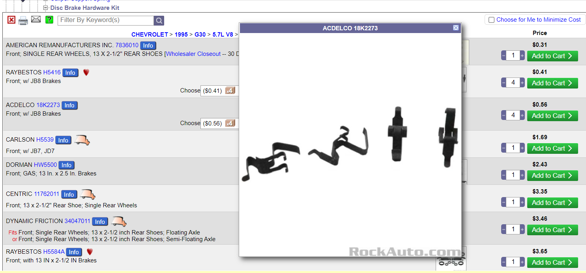Add the $3.35 CENTRIC item to cart
586x273 pixels.
coord(552,203)
